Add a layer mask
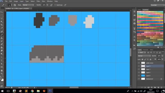 (x=148, y=88)
